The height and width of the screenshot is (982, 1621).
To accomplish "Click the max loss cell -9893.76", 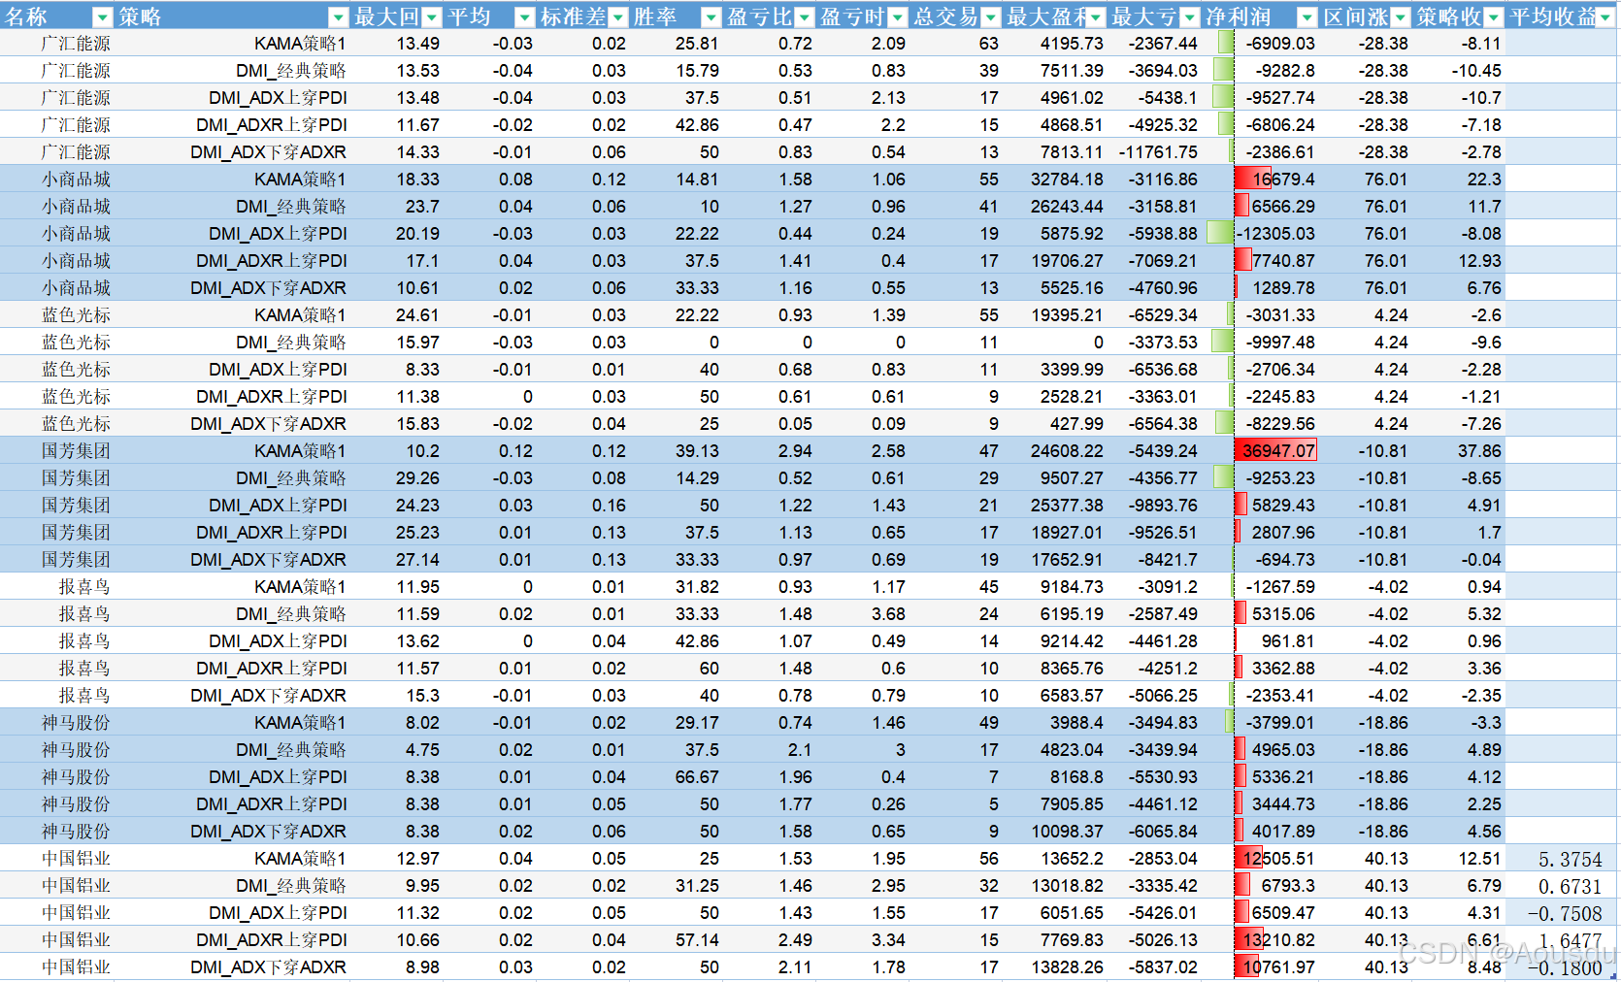I will [1155, 506].
